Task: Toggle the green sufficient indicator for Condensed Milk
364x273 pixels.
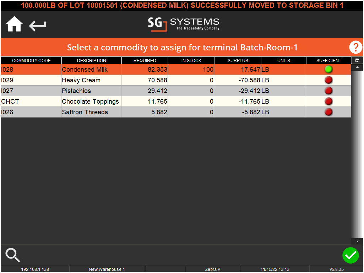Action: point(328,70)
